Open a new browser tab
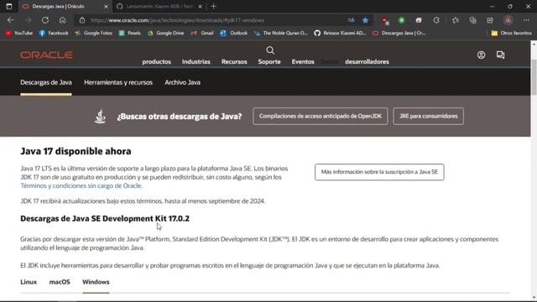This screenshot has height=302, width=537. [x=214, y=6]
